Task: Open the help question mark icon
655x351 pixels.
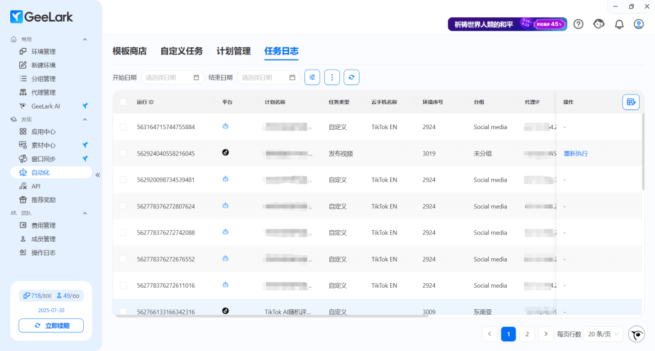Action: tap(578, 24)
